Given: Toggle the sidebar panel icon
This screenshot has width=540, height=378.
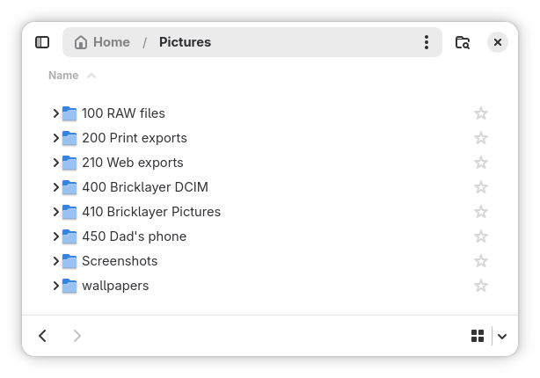Looking at the screenshot, I should [42, 42].
